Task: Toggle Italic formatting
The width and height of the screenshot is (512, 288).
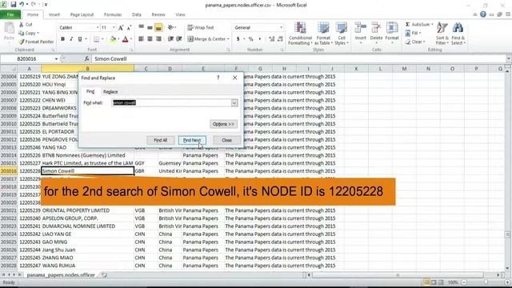Action: click(71, 39)
